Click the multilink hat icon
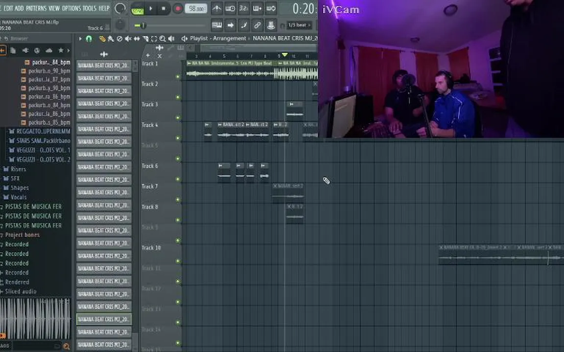 coord(271,25)
